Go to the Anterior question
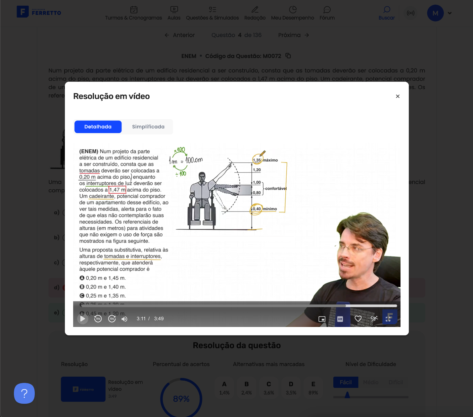Screen dimensions: 473x417 180,35
